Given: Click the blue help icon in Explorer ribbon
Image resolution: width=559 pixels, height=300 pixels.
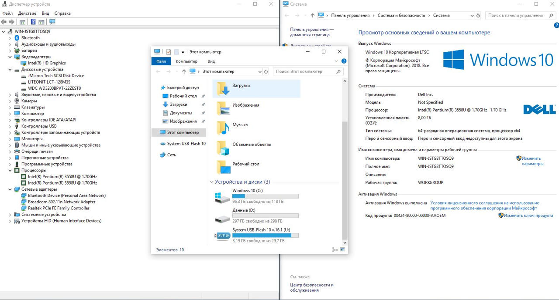Looking at the screenshot, I should pos(344,61).
